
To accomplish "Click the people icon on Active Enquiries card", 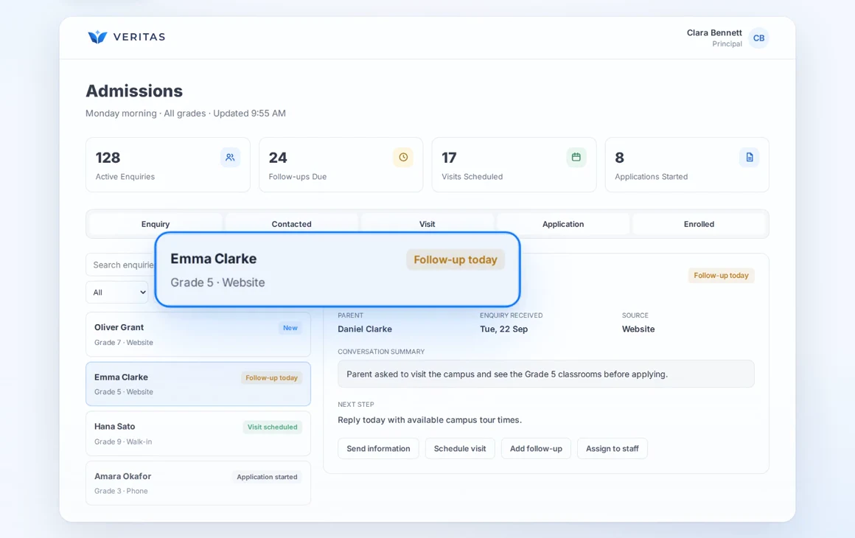I will 230,158.
